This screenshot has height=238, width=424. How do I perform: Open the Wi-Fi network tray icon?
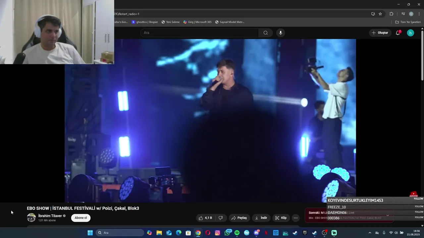click(x=391, y=233)
